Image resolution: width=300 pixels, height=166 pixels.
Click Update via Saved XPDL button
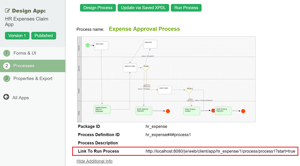click(x=143, y=8)
